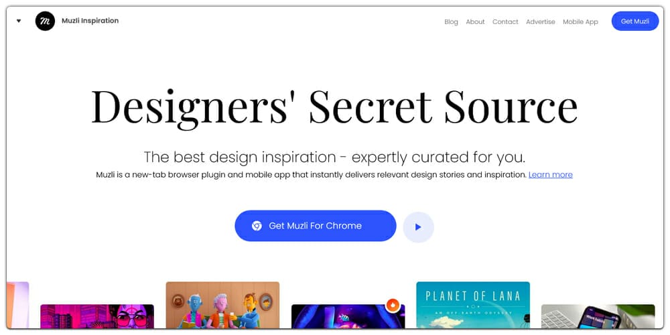Click the round black Muzli logo icon
Viewport: 670px width, 335px height.
point(45,21)
